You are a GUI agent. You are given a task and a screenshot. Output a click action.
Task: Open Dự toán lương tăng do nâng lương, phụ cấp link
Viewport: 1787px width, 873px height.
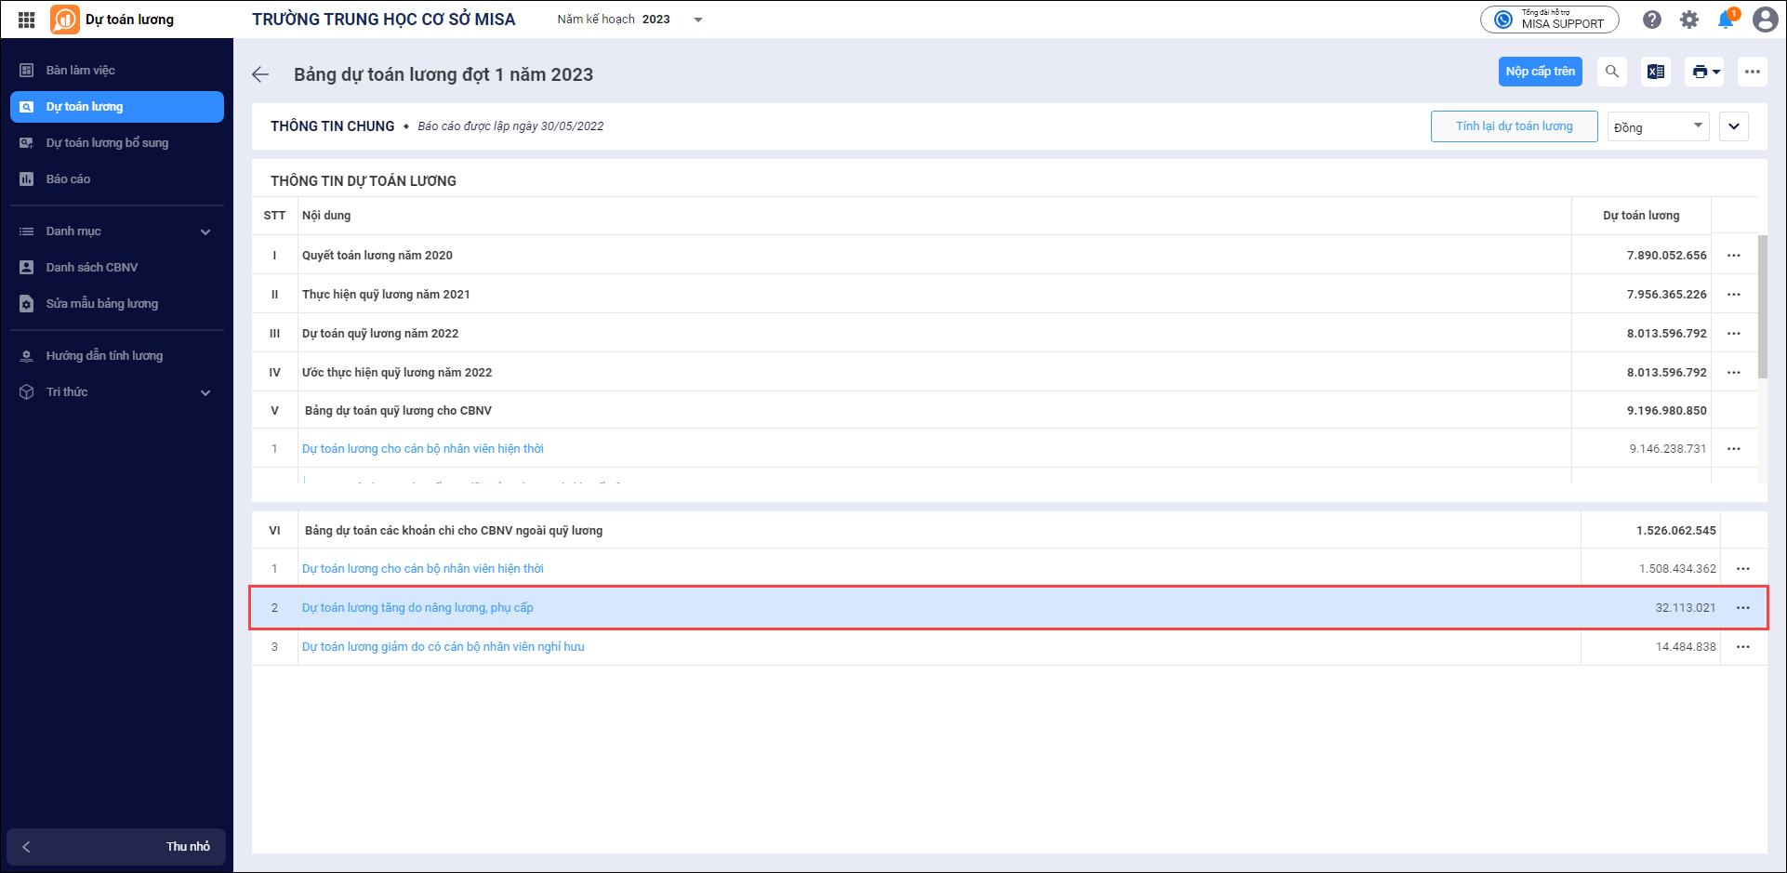point(417,608)
